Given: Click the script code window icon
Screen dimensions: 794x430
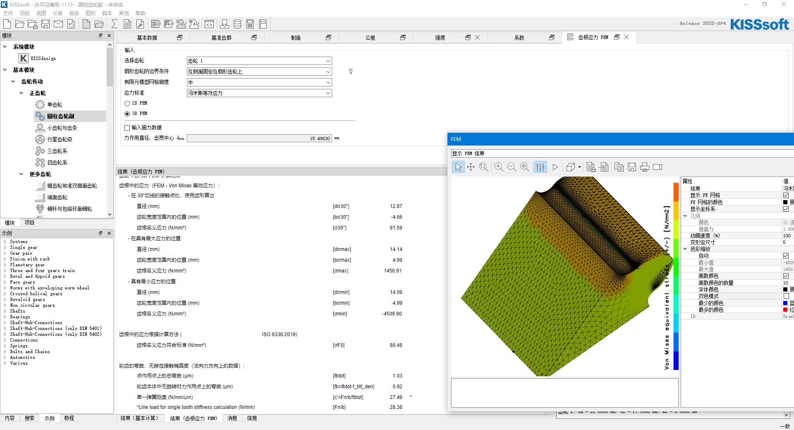Looking at the screenshot, I should [209, 24].
